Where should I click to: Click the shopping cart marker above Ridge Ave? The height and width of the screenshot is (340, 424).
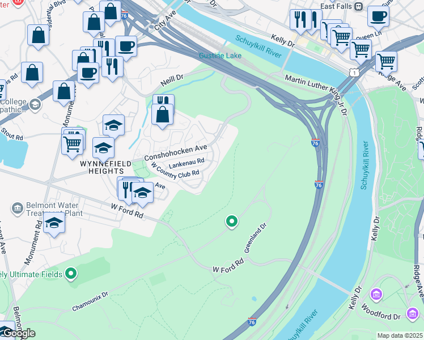(x=386, y=63)
